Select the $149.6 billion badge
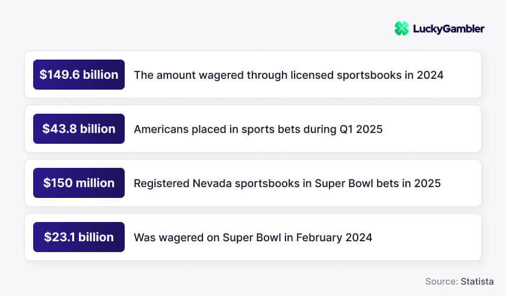This screenshot has width=506, height=296. (x=79, y=75)
